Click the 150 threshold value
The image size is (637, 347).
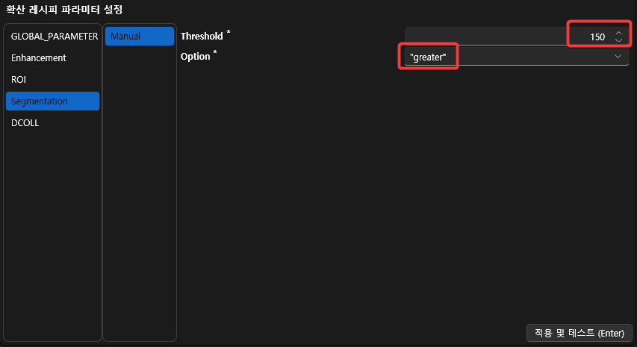[597, 37]
